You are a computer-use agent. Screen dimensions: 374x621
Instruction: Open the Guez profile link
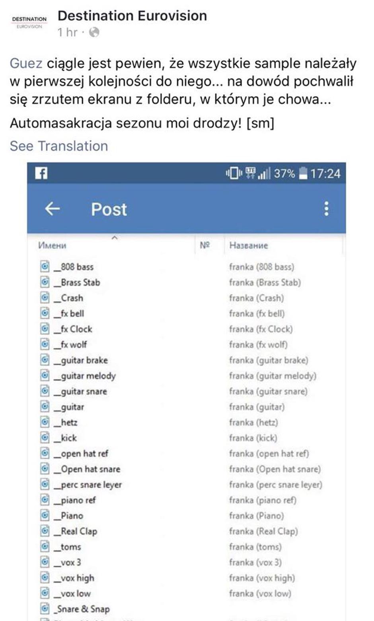pos(26,63)
